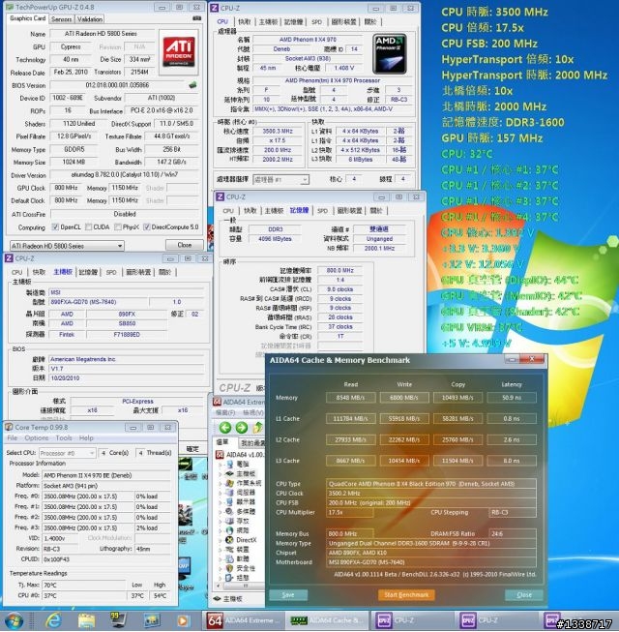Screen dimensions: 619x632
Task: Select the 主機板 motherboard icon in AIDA64 tree
Action: [x=229, y=473]
